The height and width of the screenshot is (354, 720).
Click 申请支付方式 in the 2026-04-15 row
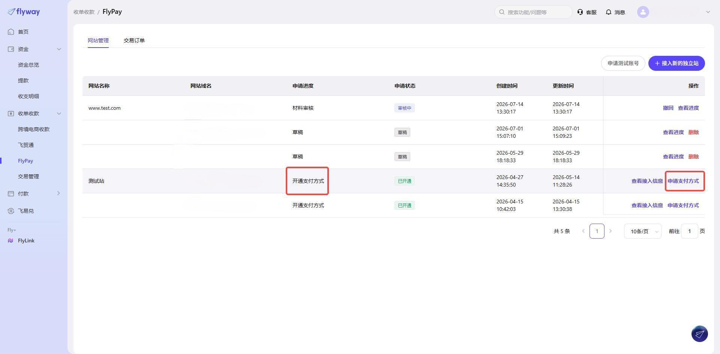tap(683, 205)
